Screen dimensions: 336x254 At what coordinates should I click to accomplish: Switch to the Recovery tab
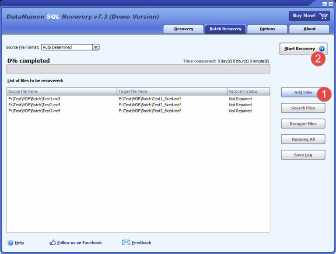point(183,29)
